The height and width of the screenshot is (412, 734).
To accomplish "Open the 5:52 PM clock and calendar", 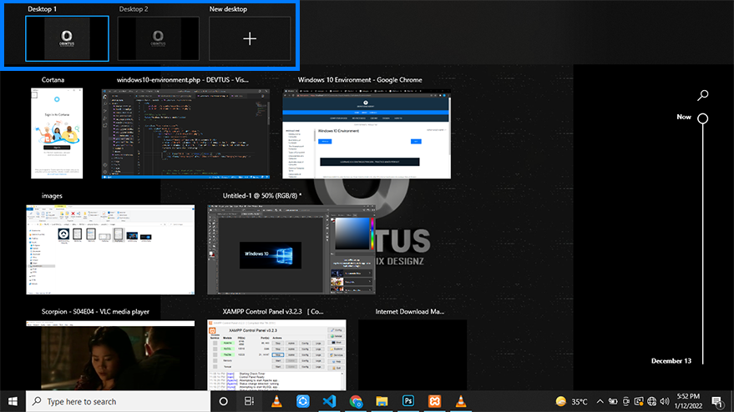I will [688, 401].
